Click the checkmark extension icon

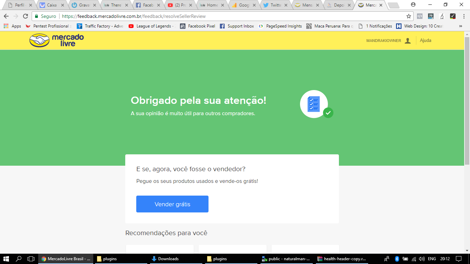point(453,16)
